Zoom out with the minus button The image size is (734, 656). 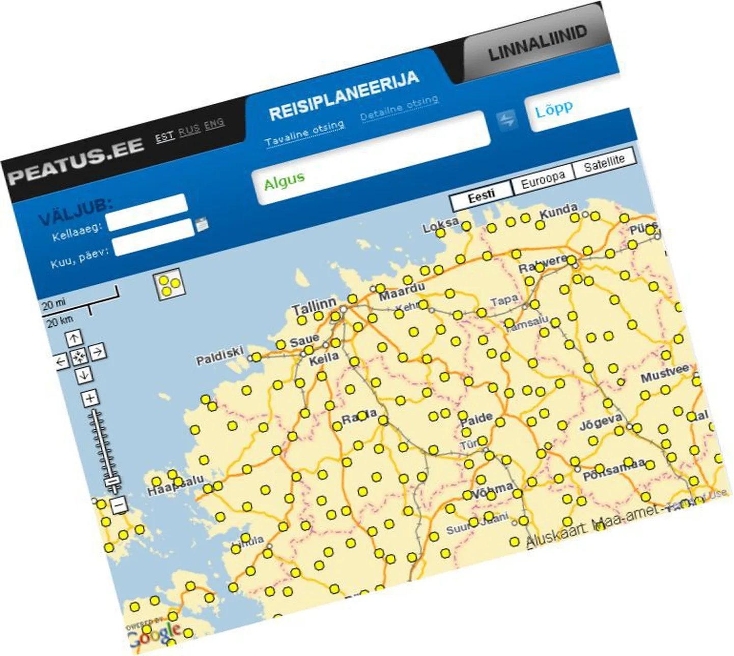(x=118, y=505)
